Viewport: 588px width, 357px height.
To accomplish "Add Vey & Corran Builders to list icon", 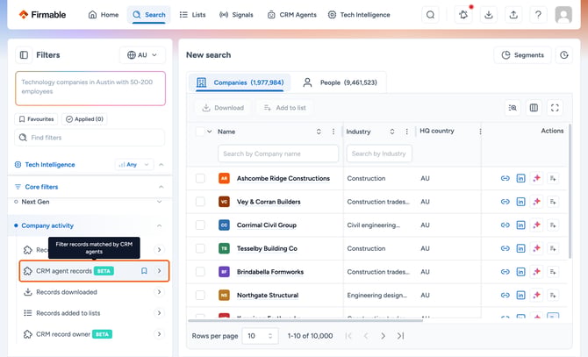I will [x=553, y=202].
